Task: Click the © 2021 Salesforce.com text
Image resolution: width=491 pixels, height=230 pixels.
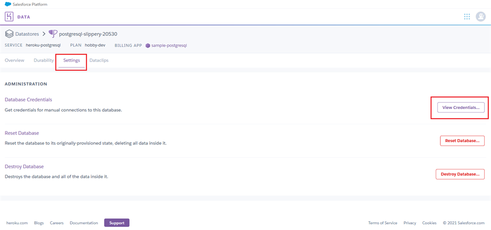Action: click(x=464, y=223)
